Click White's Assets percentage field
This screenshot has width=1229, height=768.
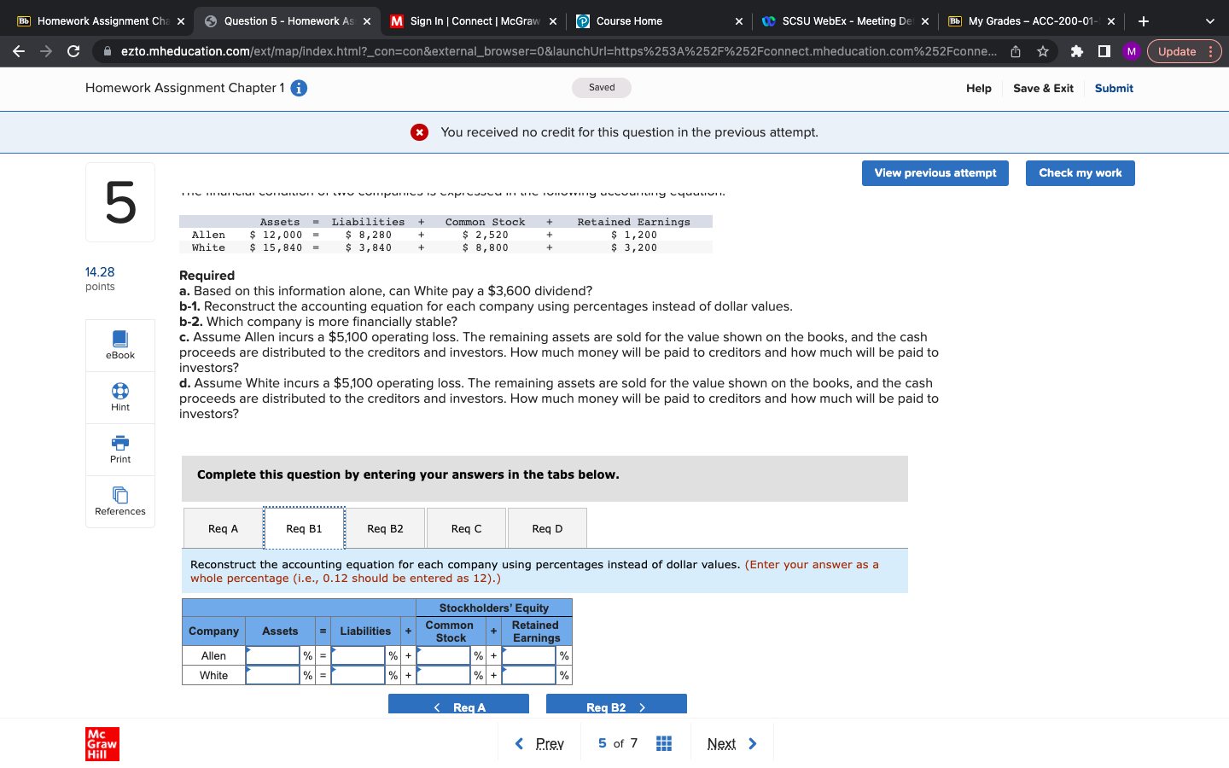click(273, 675)
